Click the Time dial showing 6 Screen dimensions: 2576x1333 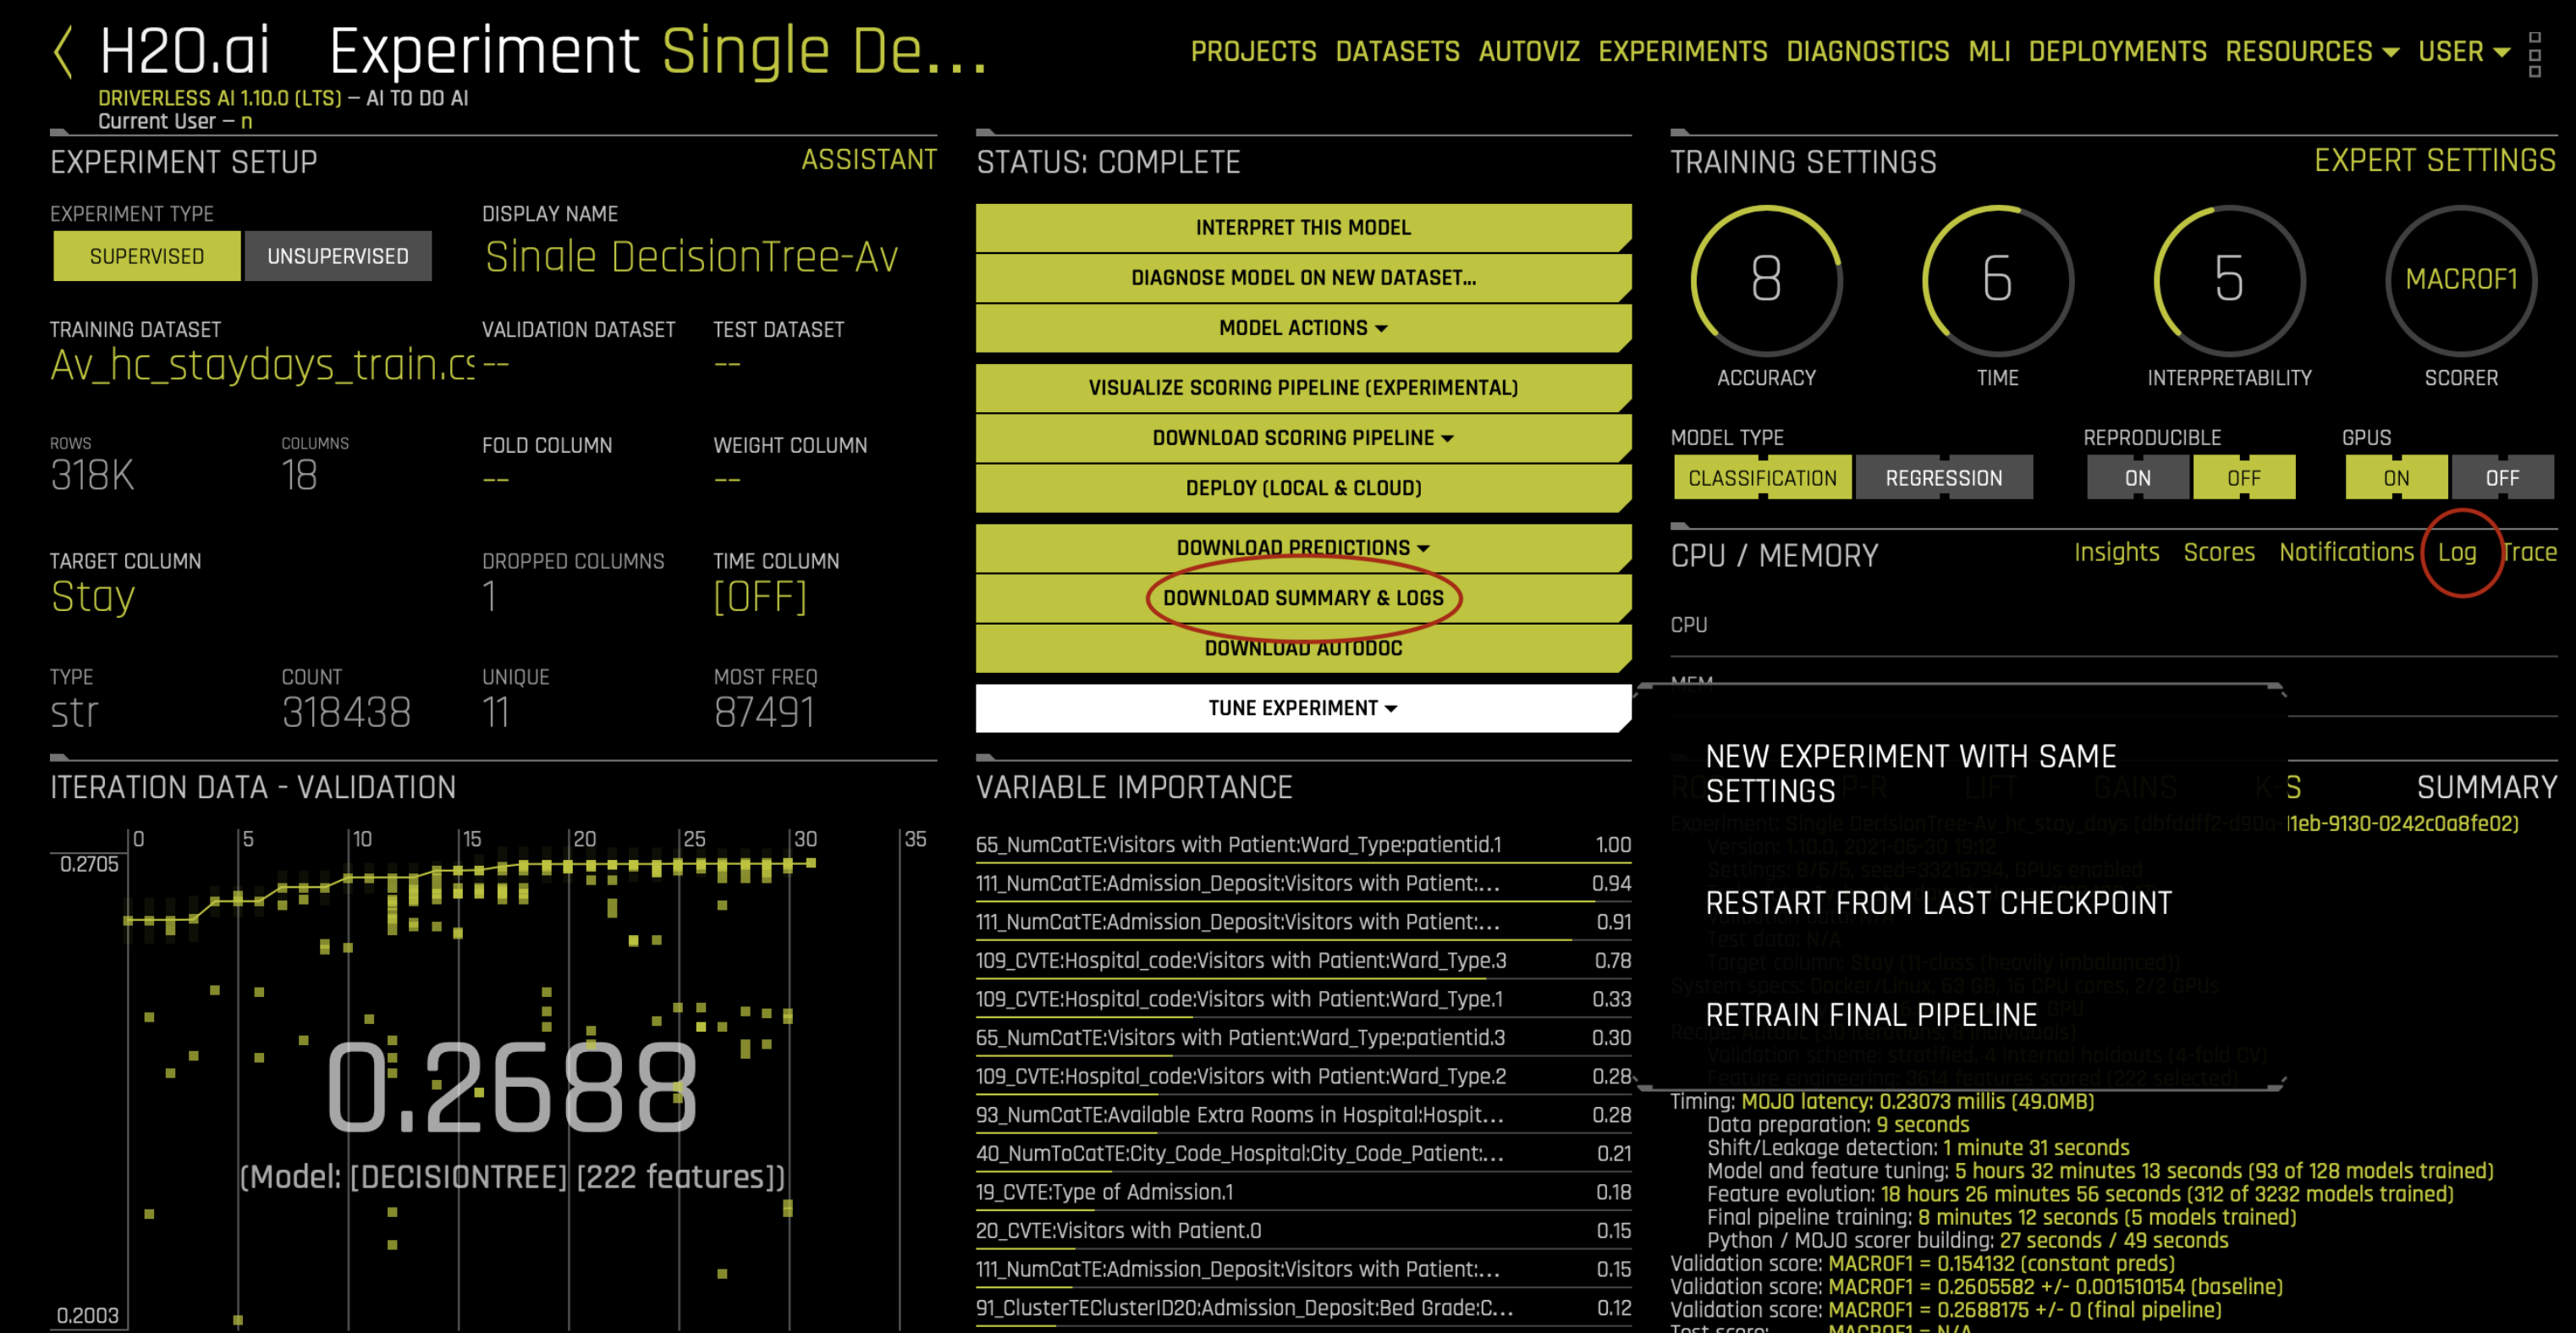1997,280
